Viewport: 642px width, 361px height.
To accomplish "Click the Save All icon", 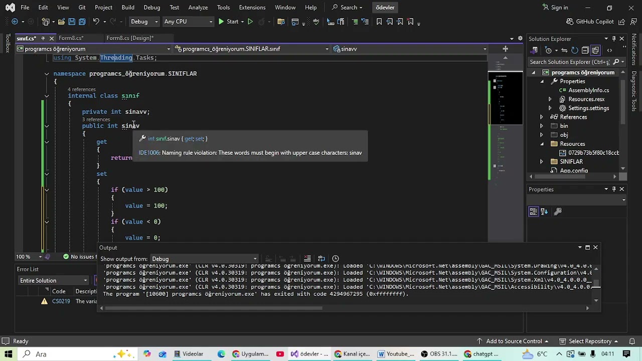I will point(82,22).
